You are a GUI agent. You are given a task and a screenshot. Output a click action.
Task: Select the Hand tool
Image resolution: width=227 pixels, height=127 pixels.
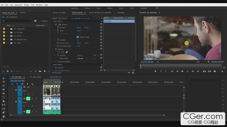coord(4,116)
